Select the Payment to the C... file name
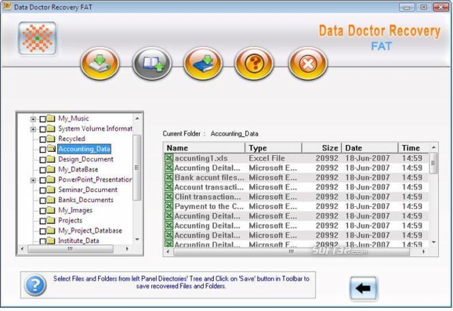453x311 pixels. (209, 206)
